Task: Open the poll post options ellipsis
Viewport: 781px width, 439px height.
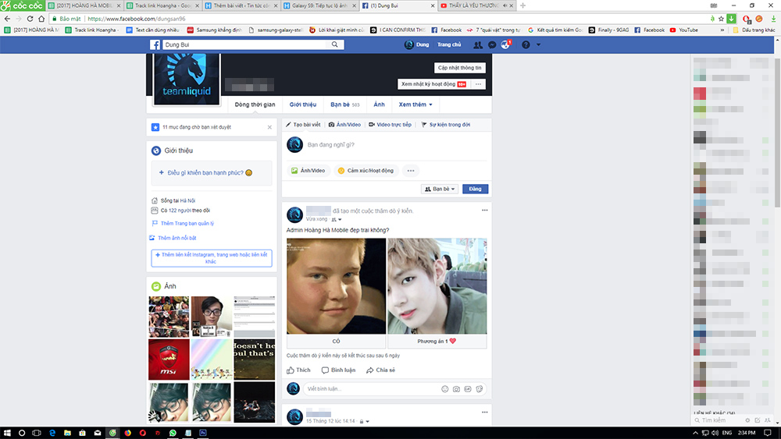Action: coord(485,211)
